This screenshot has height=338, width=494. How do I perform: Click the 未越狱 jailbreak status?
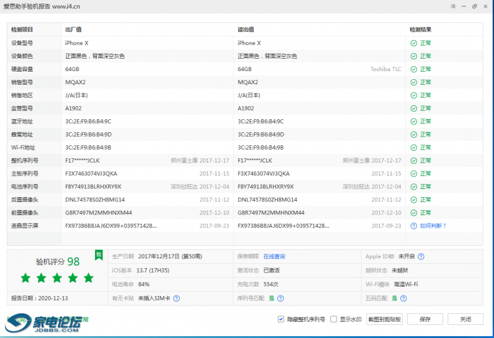[400, 271]
